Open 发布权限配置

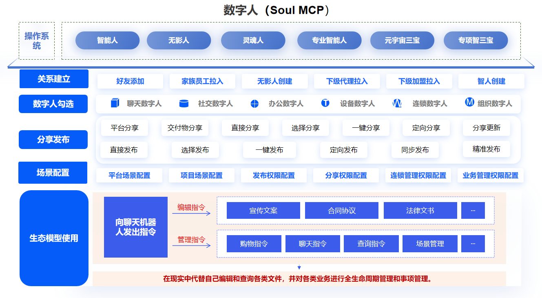274,176
